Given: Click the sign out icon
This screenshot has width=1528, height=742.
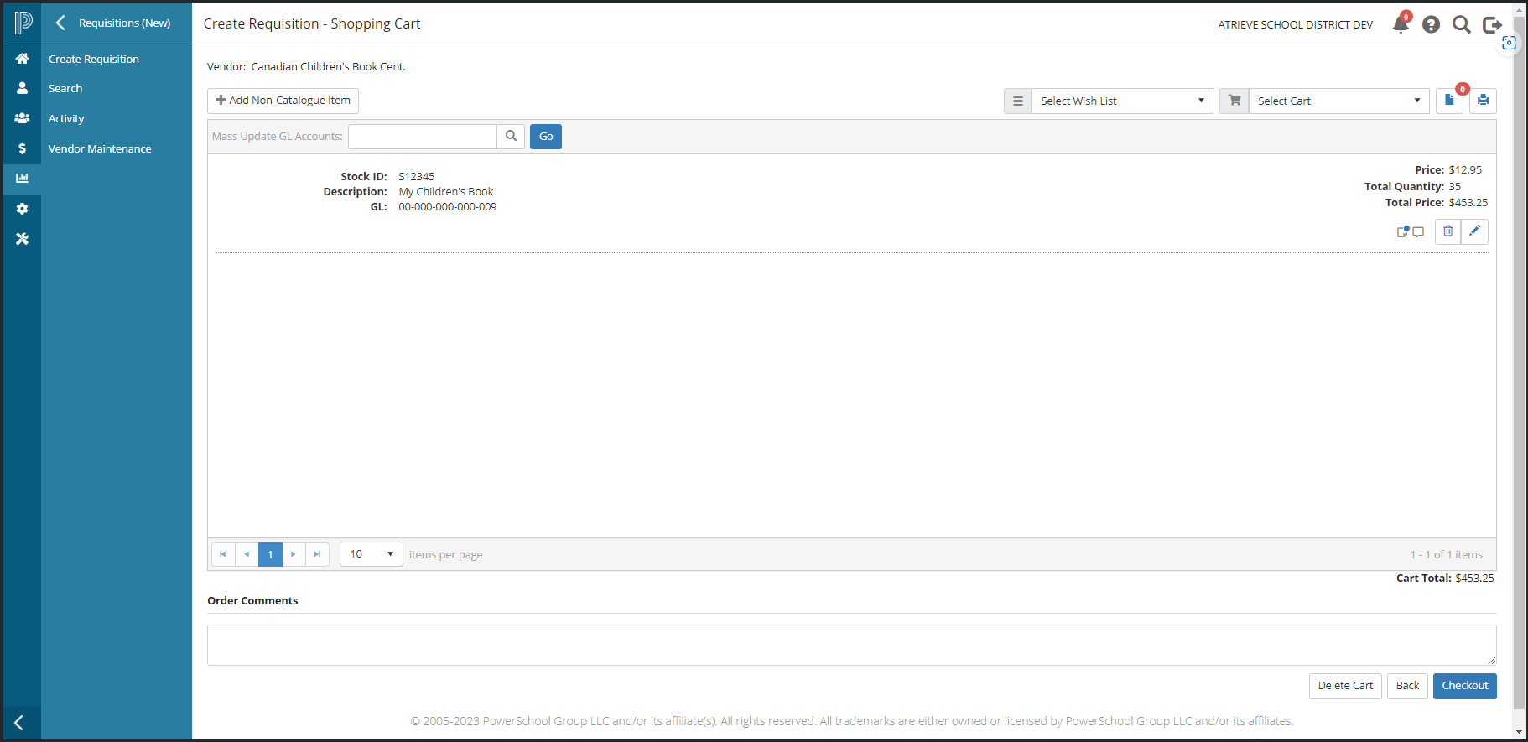Looking at the screenshot, I should (x=1491, y=24).
